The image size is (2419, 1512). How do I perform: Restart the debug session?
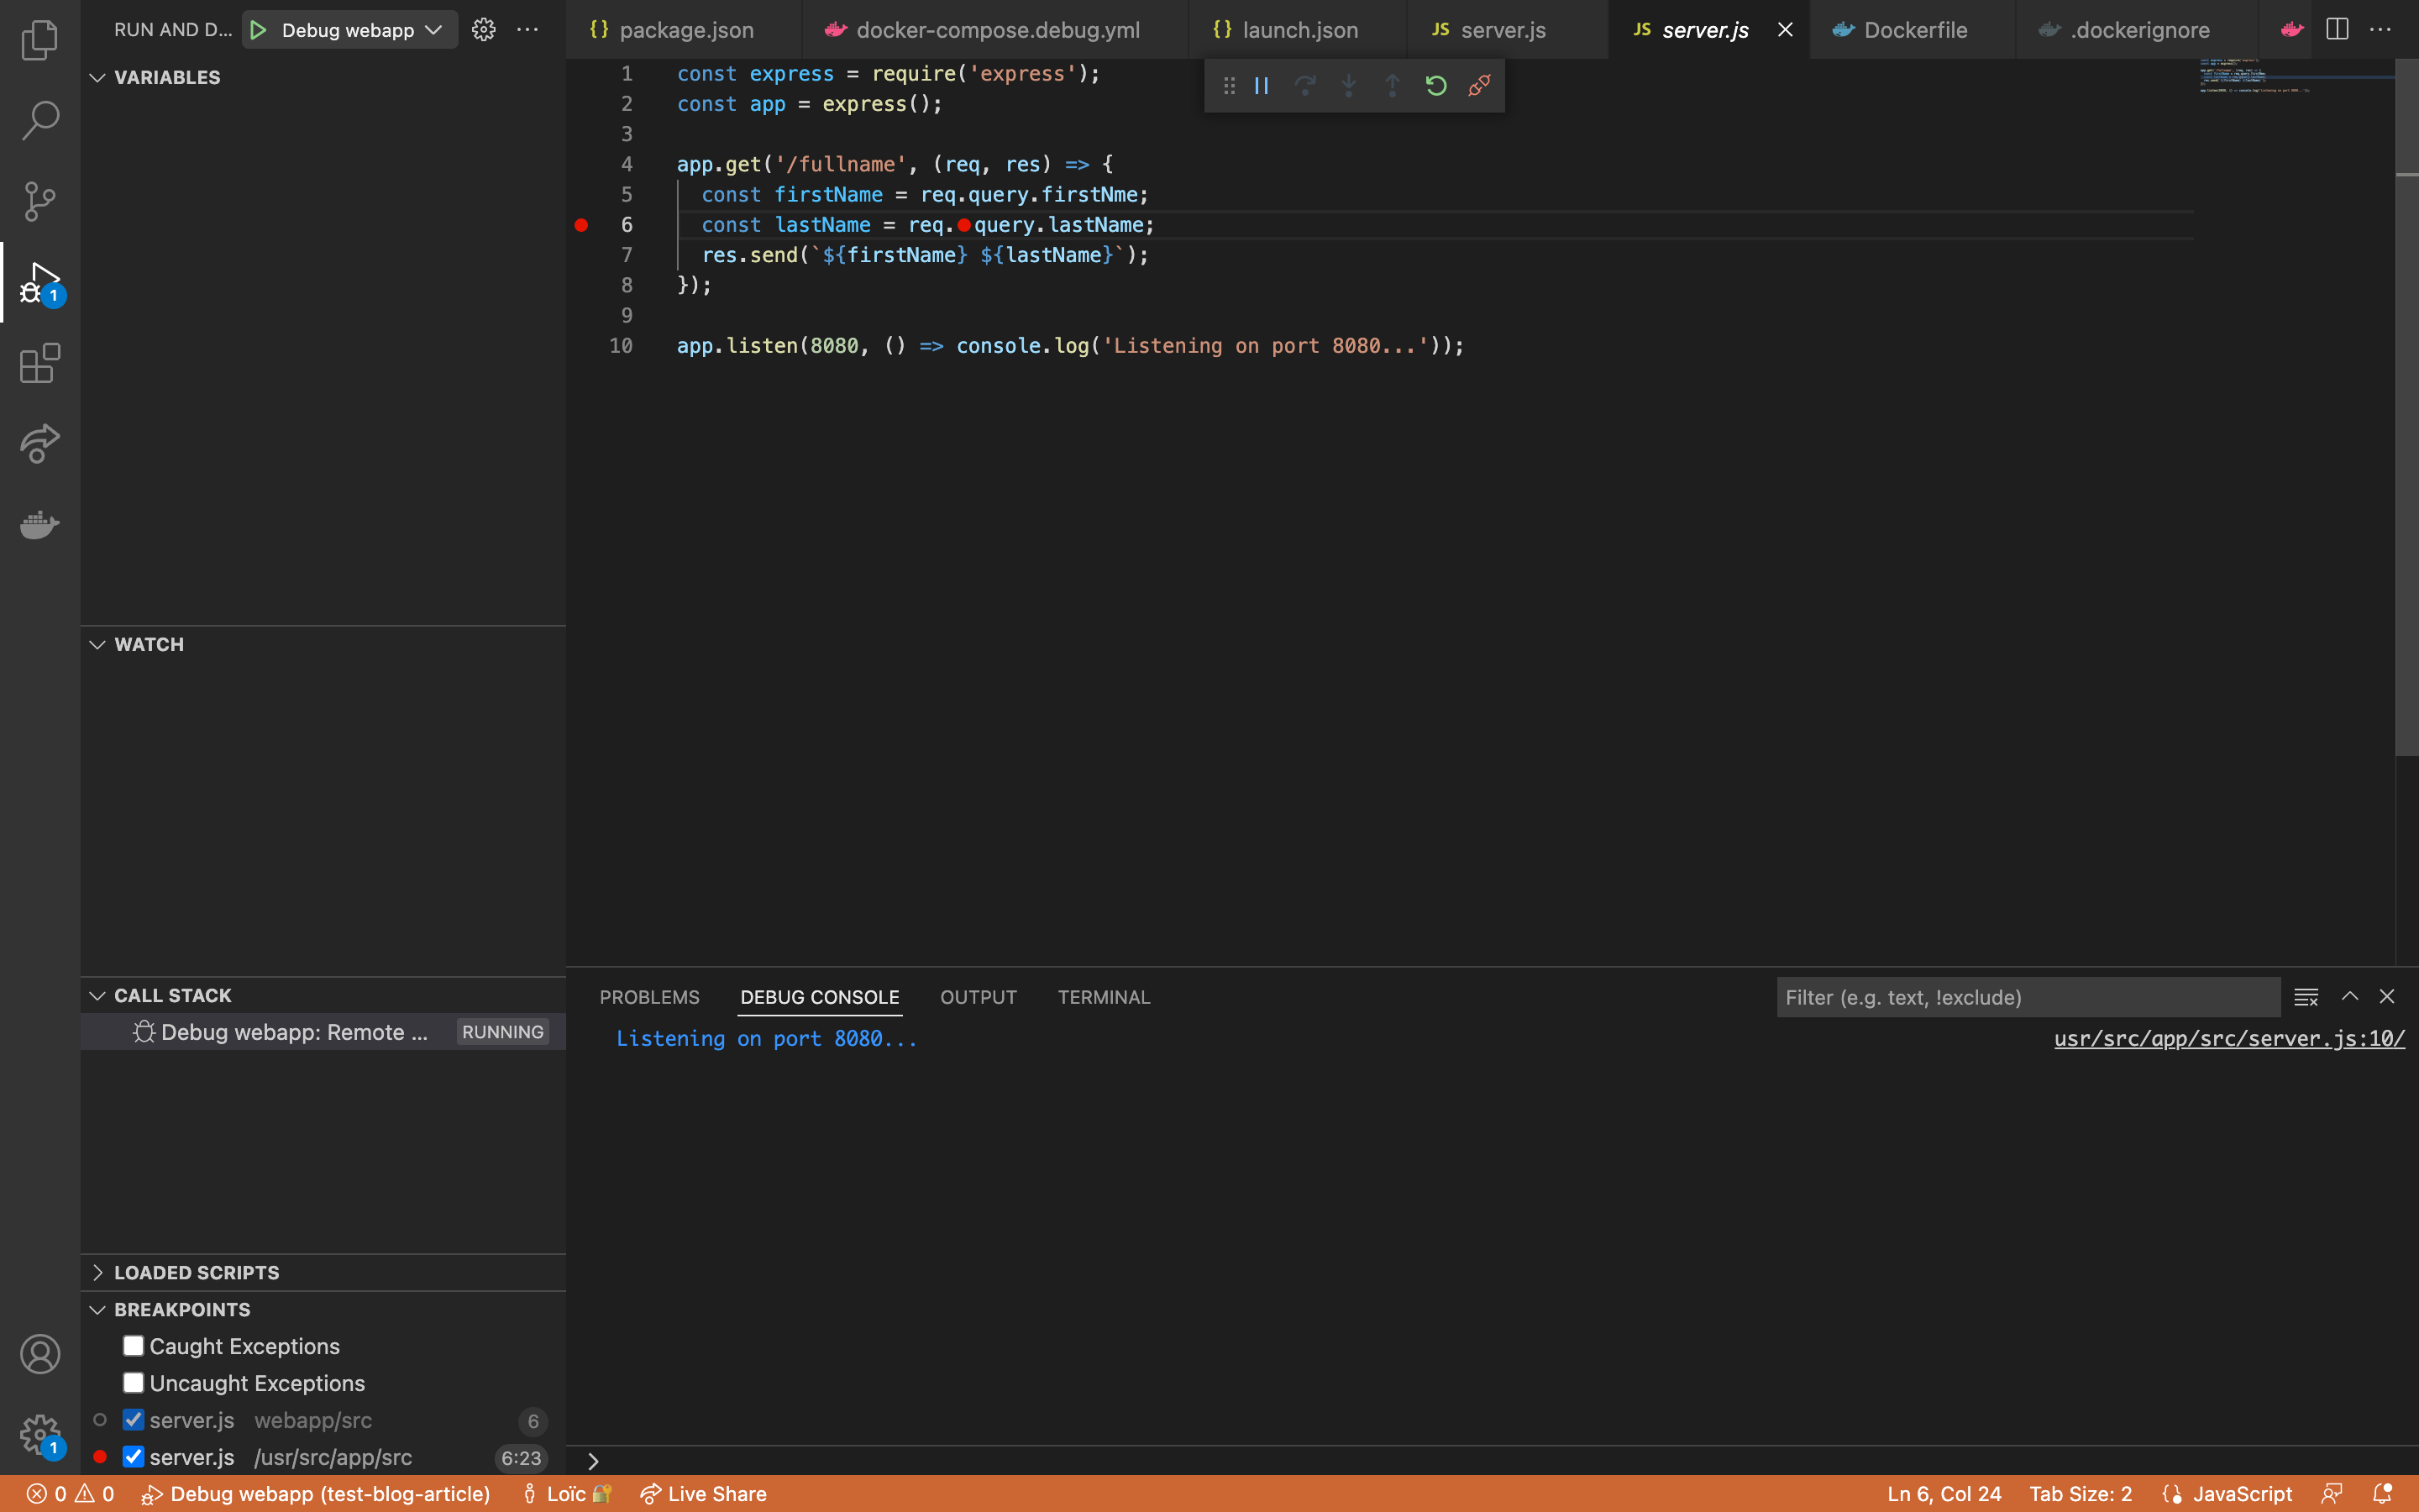(x=1435, y=85)
